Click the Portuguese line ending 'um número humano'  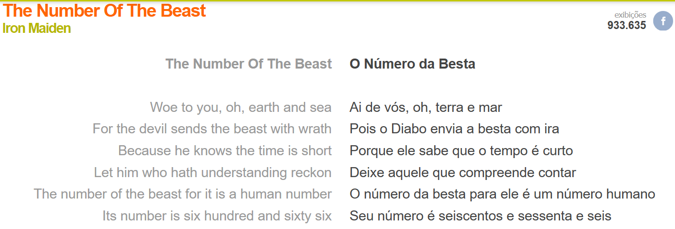coord(502,194)
